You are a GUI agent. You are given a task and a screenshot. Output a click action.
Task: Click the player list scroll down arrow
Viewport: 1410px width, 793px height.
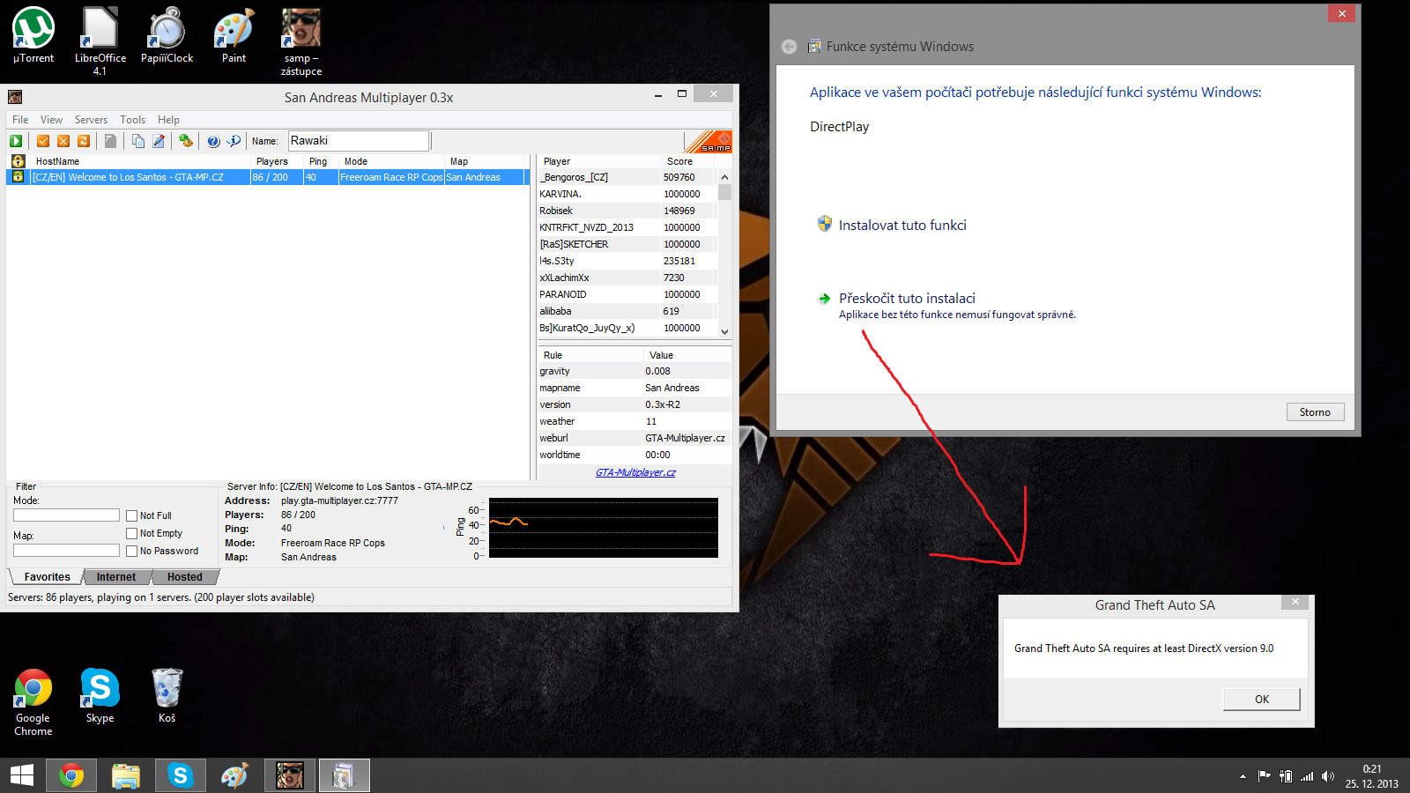click(x=724, y=332)
